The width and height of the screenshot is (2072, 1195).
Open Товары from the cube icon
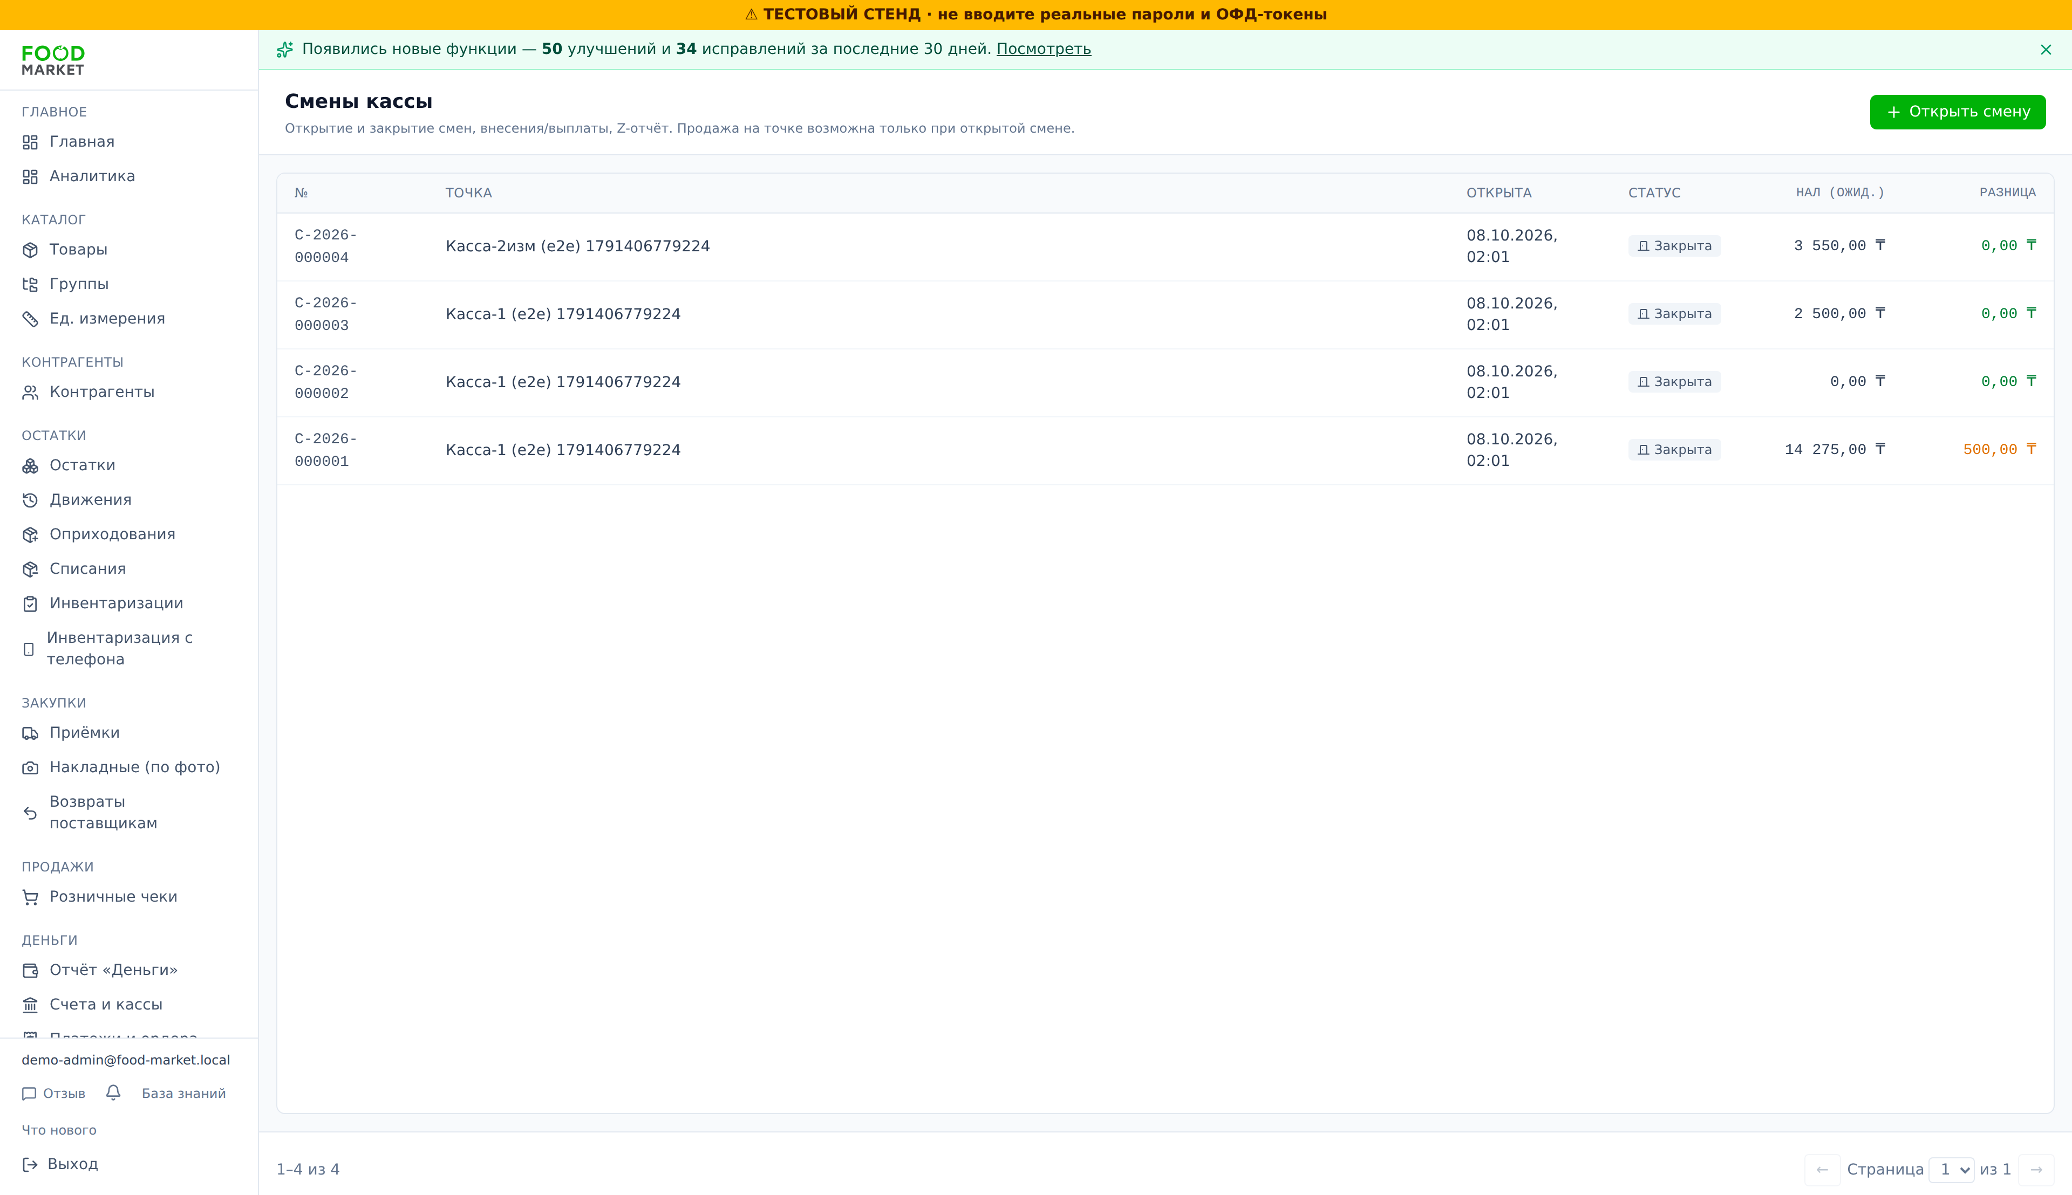tap(30, 250)
